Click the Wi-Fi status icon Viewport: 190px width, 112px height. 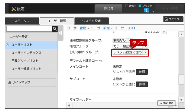tap(146, 10)
